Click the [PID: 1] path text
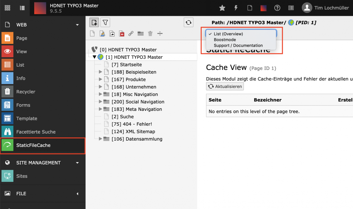This screenshot has height=209, width=353. [x=306, y=23]
